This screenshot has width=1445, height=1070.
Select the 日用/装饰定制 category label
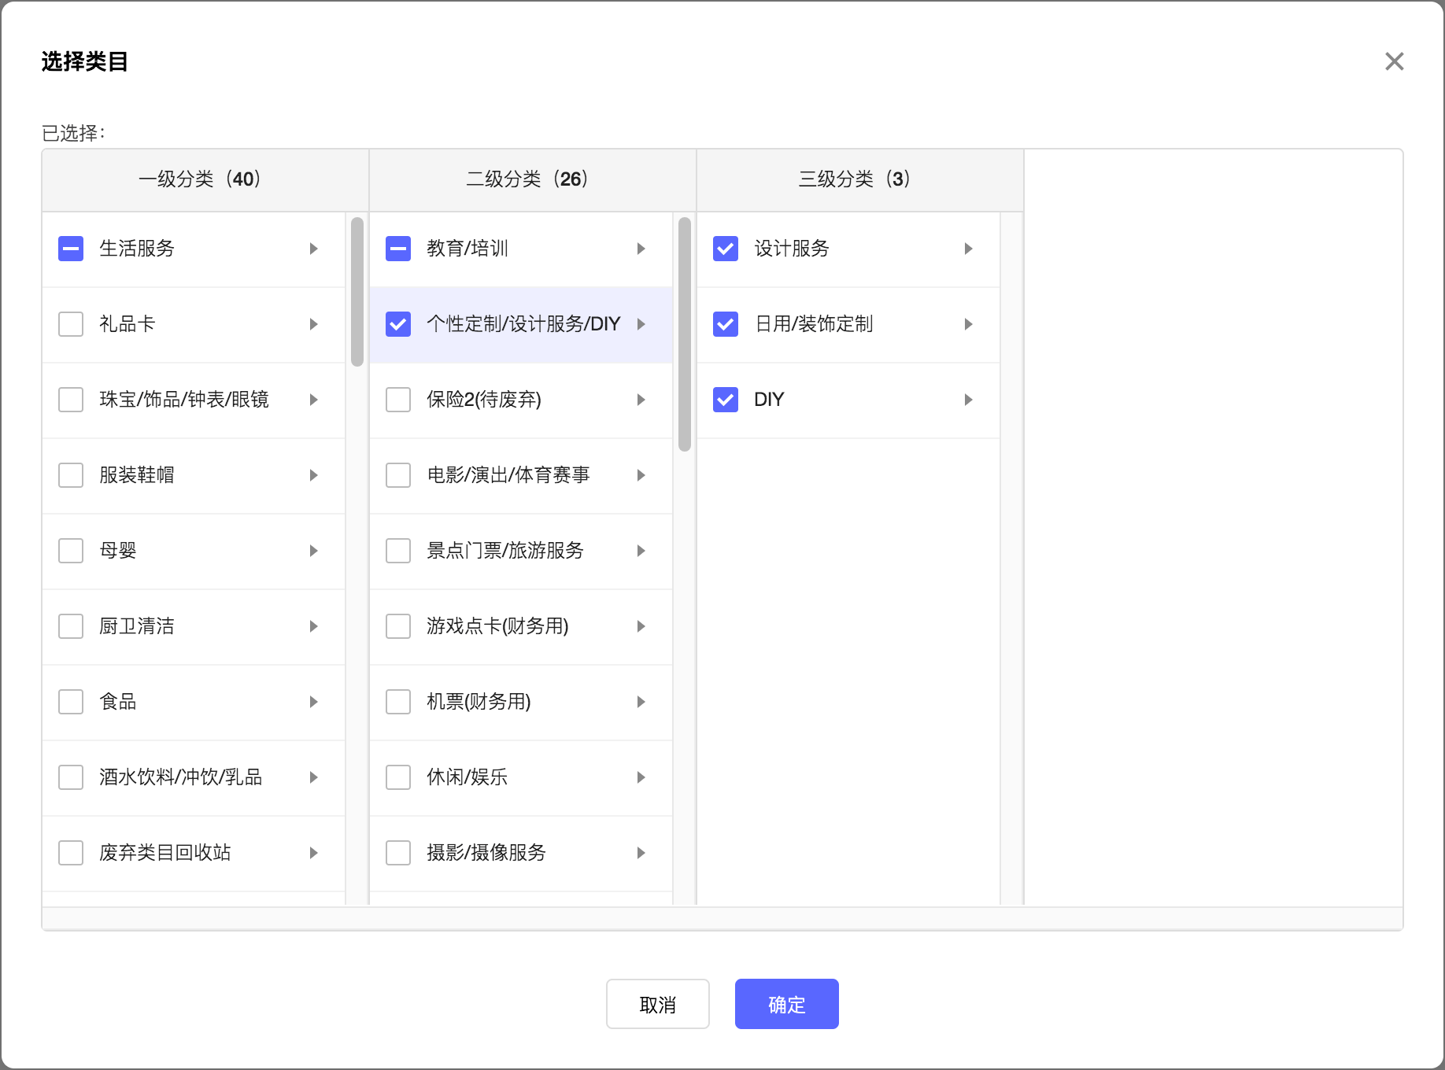[x=814, y=324]
